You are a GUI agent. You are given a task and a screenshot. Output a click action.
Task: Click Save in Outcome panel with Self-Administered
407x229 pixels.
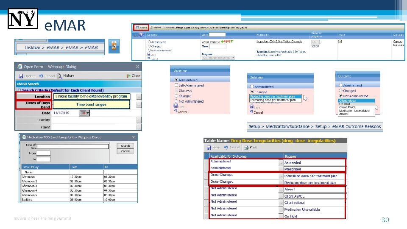coord(179,106)
